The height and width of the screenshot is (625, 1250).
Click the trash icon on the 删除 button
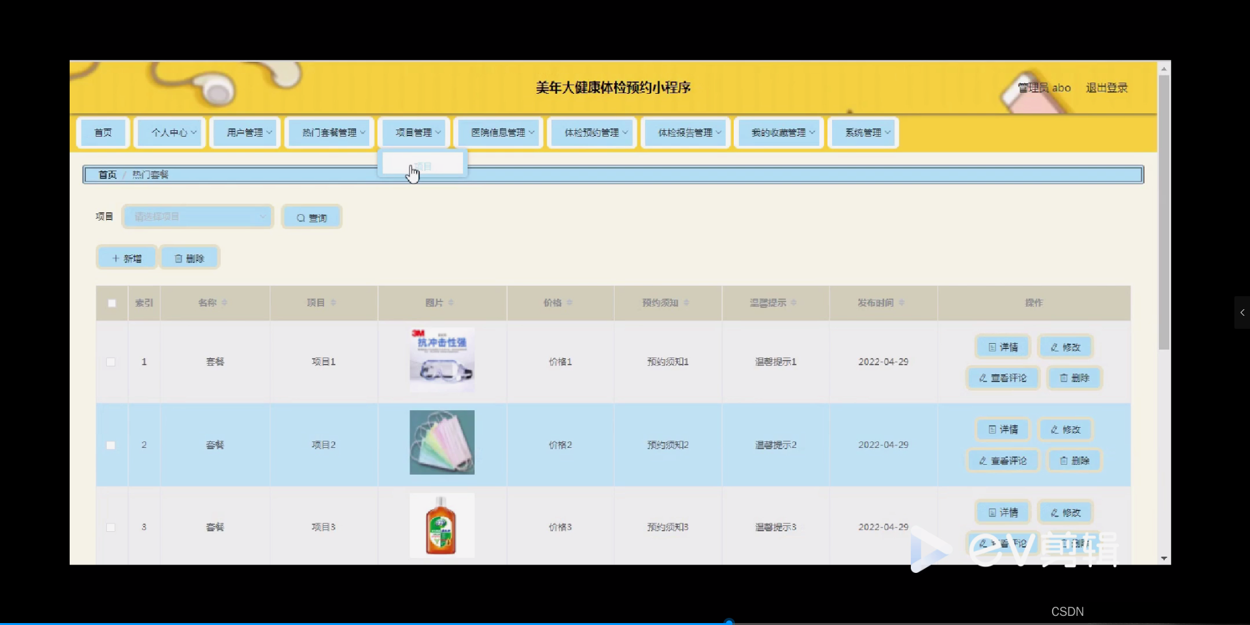pyautogui.click(x=180, y=257)
